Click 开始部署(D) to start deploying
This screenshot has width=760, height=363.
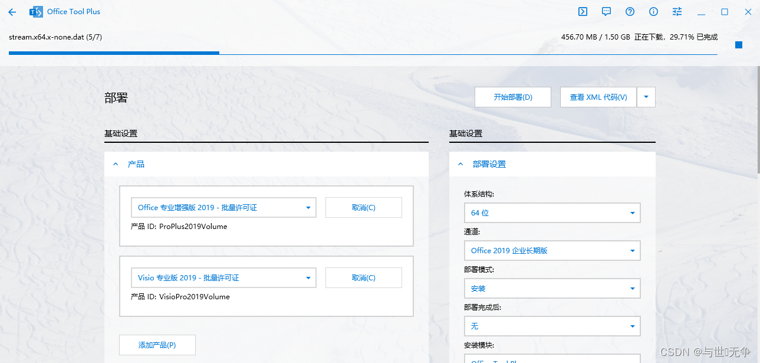click(x=513, y=97)
